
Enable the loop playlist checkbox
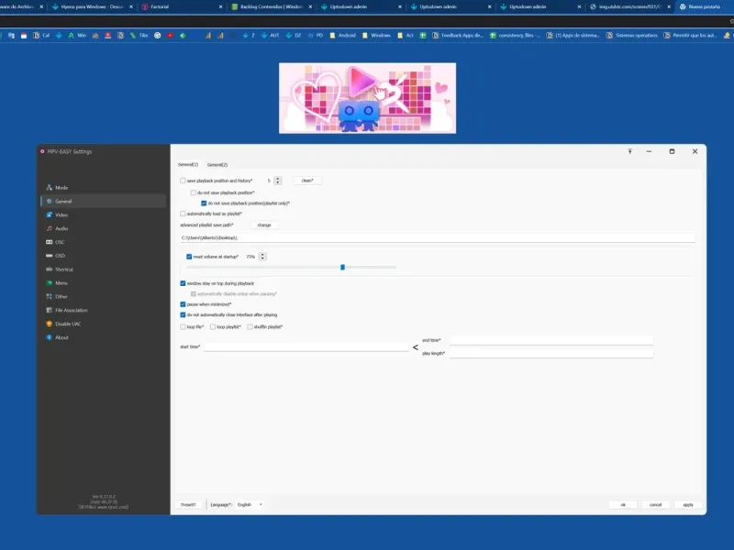213,327
